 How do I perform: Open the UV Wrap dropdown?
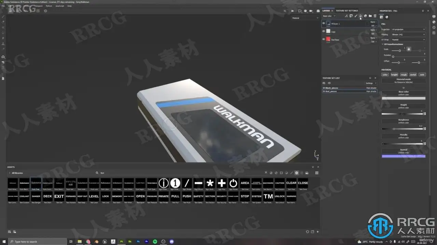pos(408,39)
